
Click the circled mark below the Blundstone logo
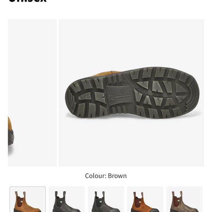pyautogui.click(x=112, y=102)
